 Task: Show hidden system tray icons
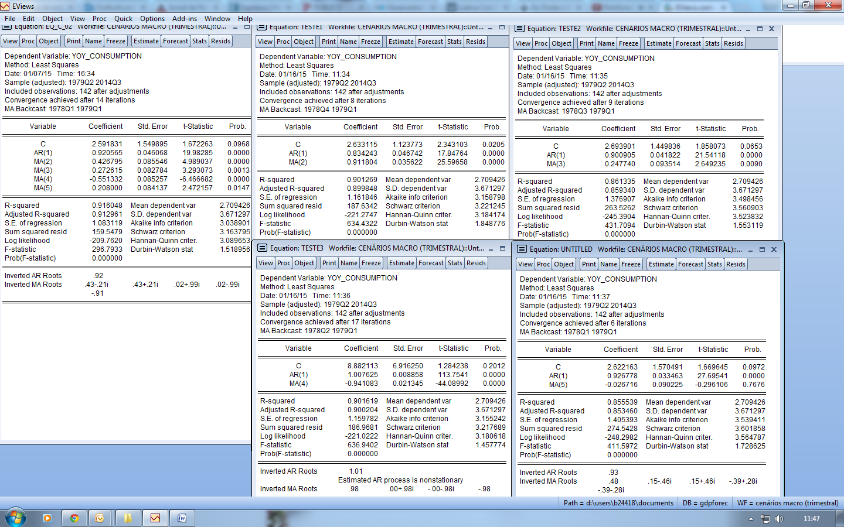751,519
